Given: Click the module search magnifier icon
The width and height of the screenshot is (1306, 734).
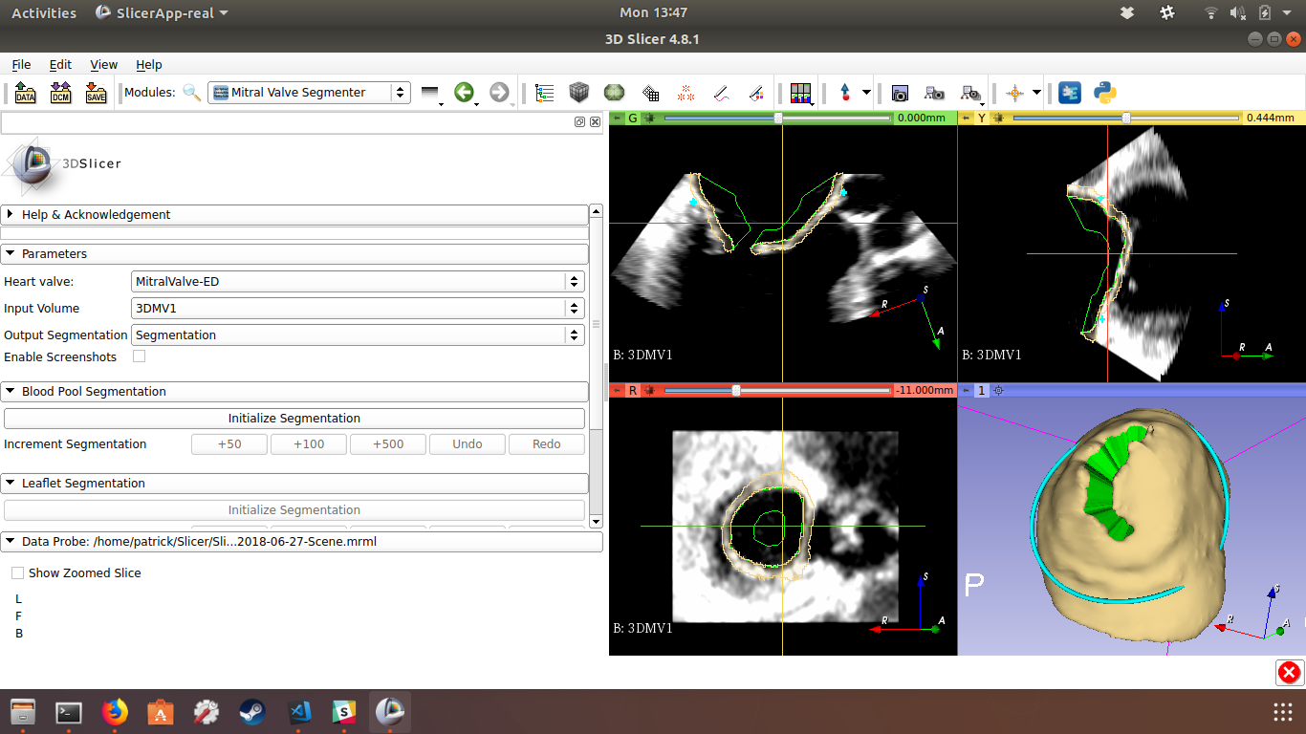Looking at the screenshot, I should [192, 93].
